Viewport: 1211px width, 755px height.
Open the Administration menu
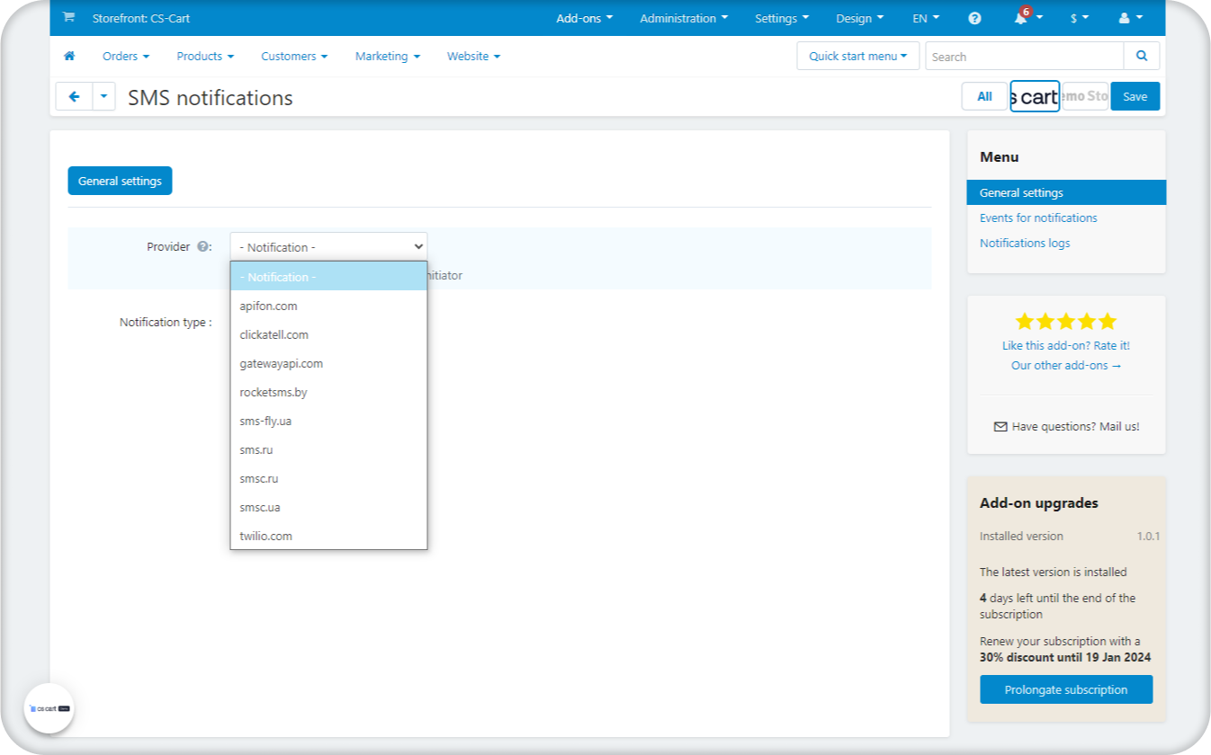coord(684,18)
